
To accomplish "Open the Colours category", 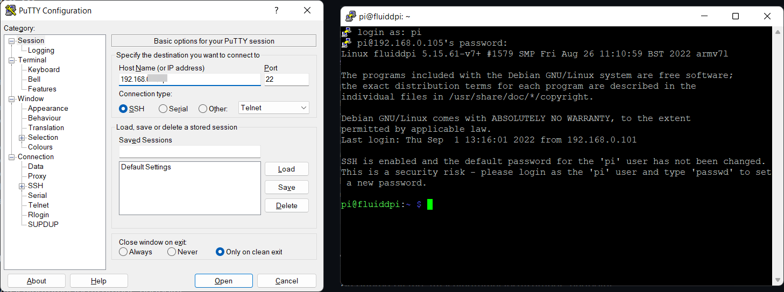I will click(40, 147).
